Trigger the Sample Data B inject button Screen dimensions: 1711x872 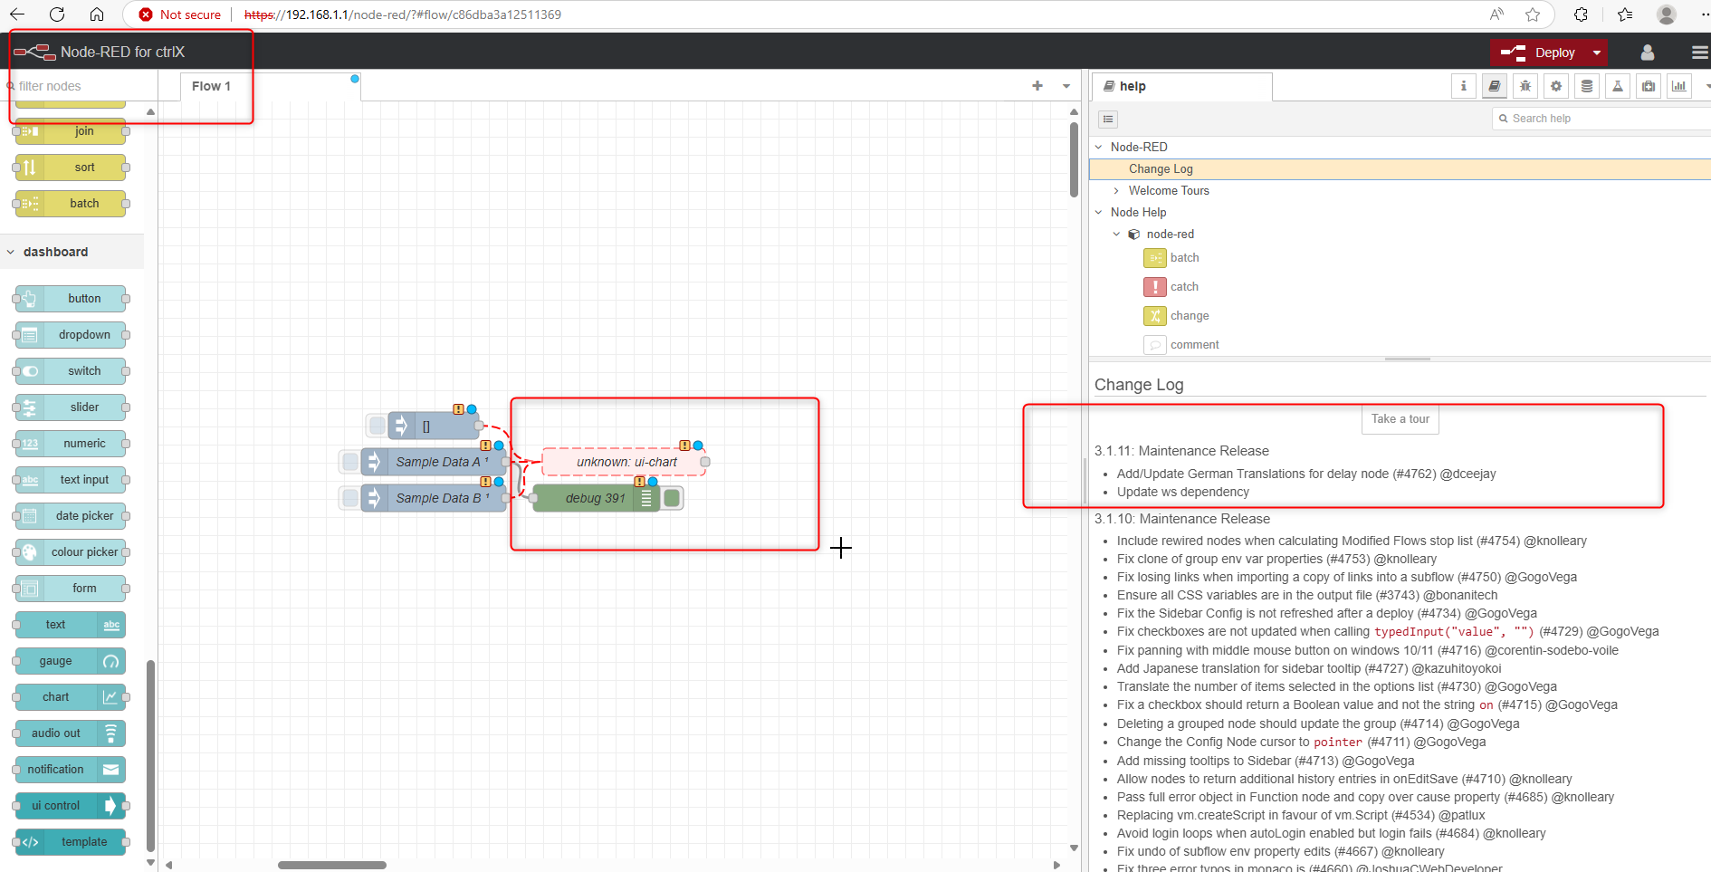tap(350, 498)
